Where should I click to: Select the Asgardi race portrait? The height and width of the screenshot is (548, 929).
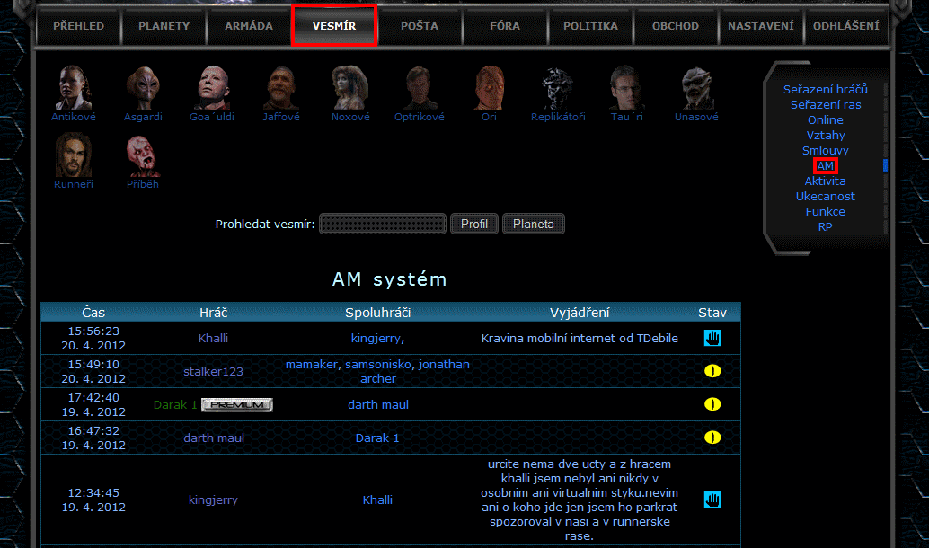point(144,88)
